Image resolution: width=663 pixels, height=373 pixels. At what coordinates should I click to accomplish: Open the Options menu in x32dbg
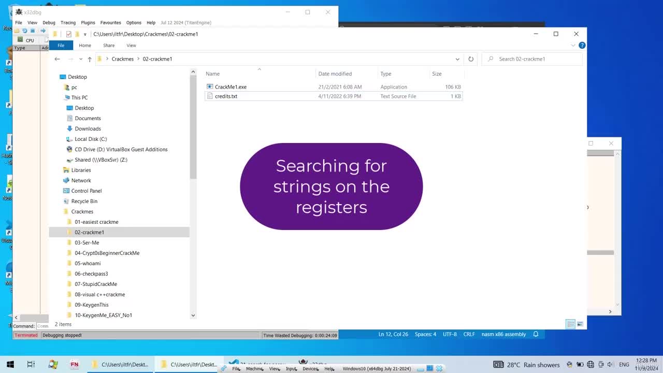point(134,23)
